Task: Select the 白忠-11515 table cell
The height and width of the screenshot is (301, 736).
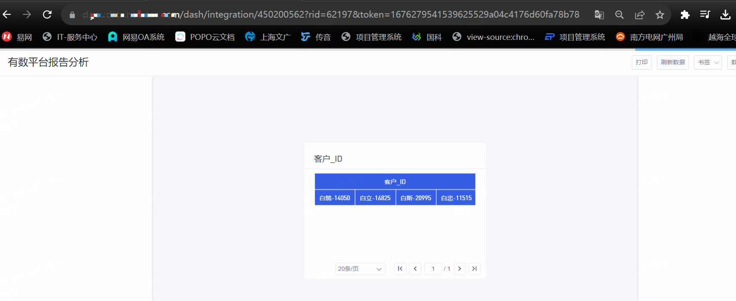Action: click(x=456, y=198)
